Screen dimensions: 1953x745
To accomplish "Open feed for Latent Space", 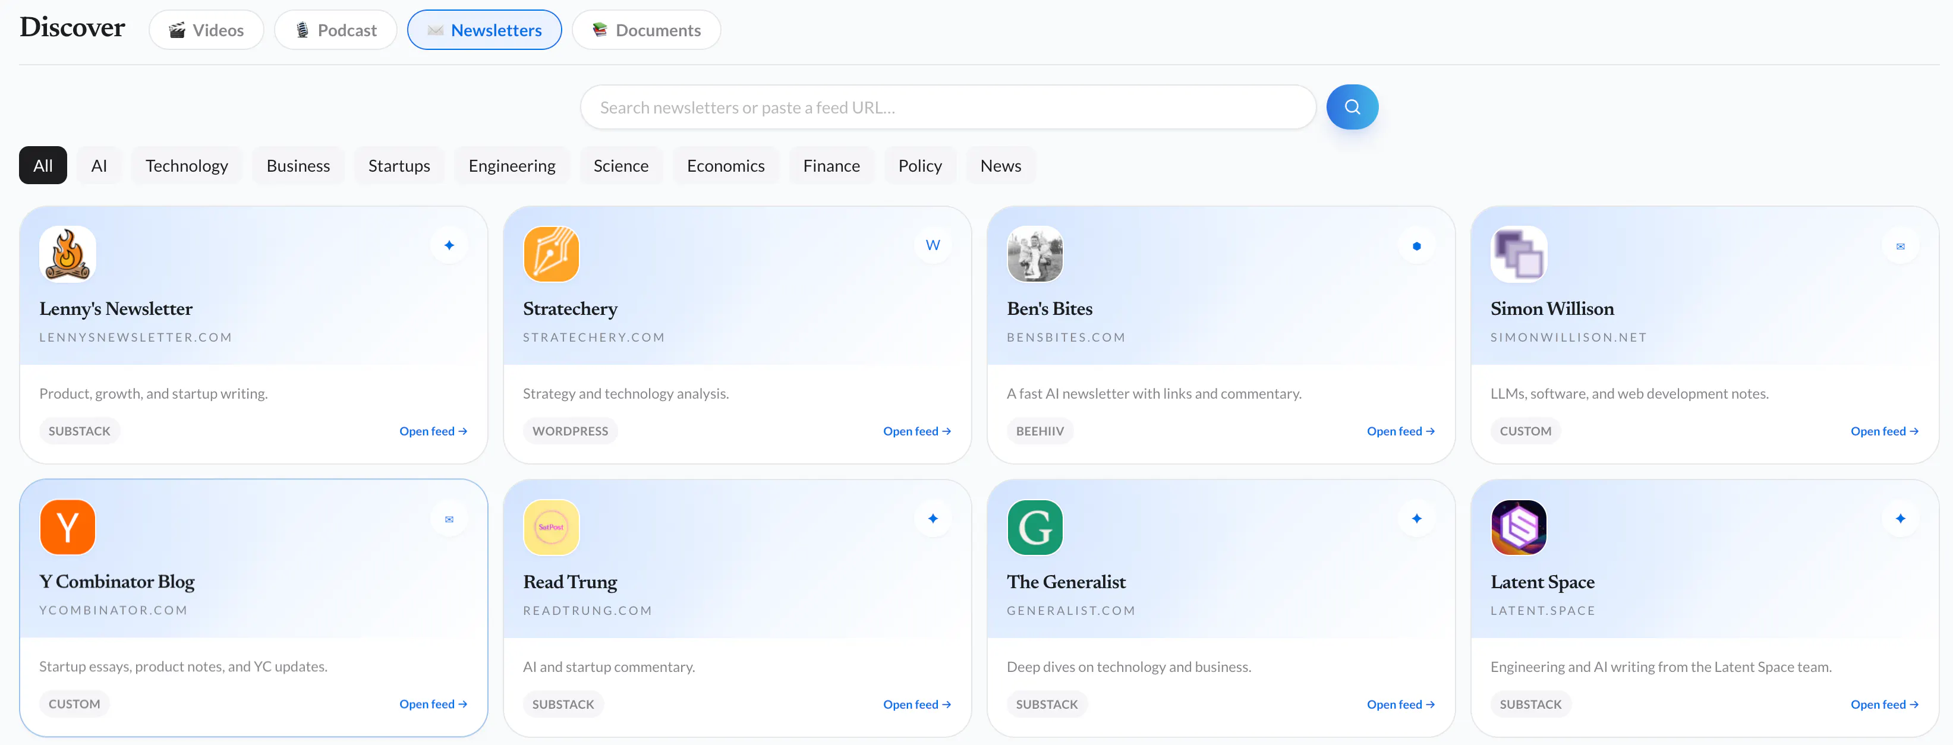I will coord(1884,704).
